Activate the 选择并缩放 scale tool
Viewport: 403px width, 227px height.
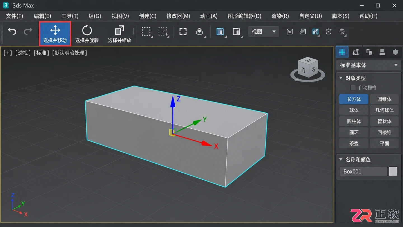coord(120,34)
